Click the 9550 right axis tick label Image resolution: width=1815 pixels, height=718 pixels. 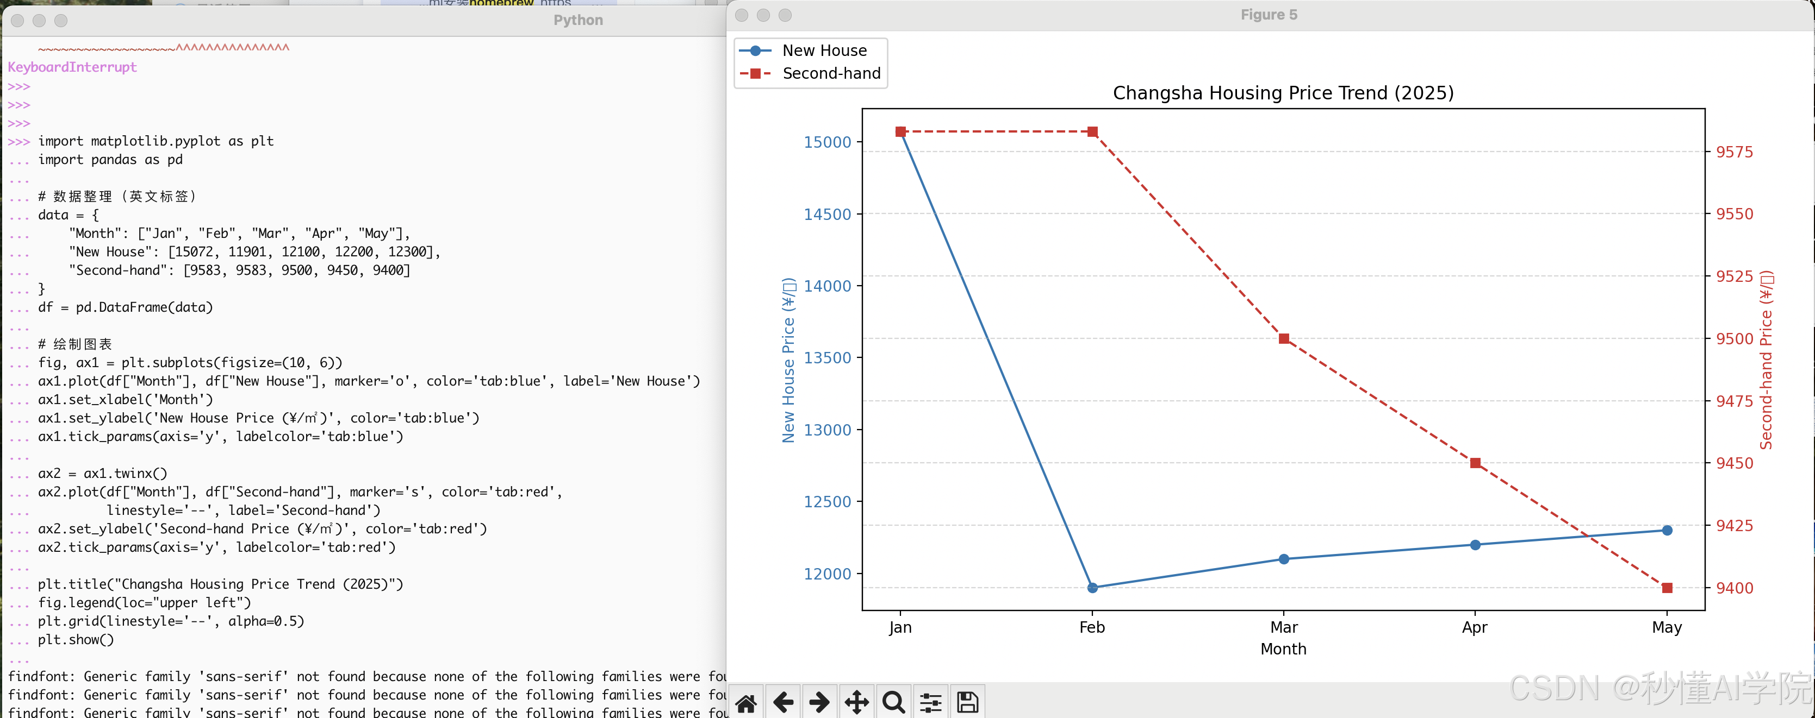coord(1734,214)
